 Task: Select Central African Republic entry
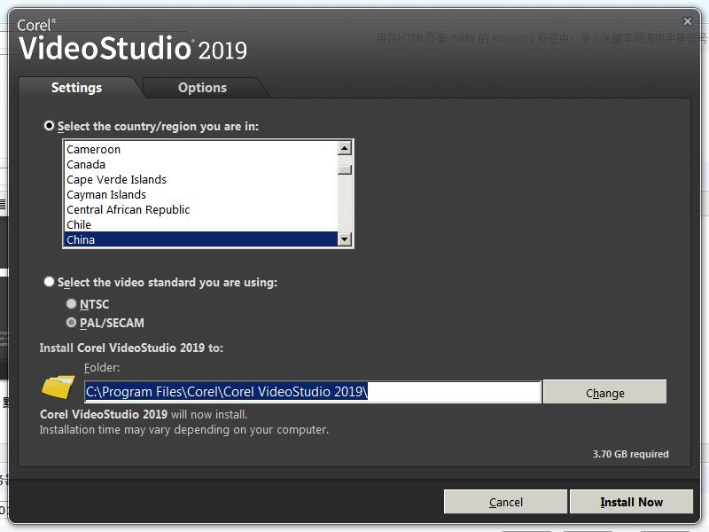pyautogui.click(x=201, y=209)
